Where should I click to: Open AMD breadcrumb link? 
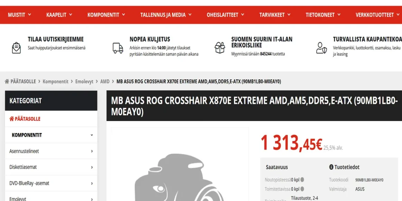click(105, 81)
